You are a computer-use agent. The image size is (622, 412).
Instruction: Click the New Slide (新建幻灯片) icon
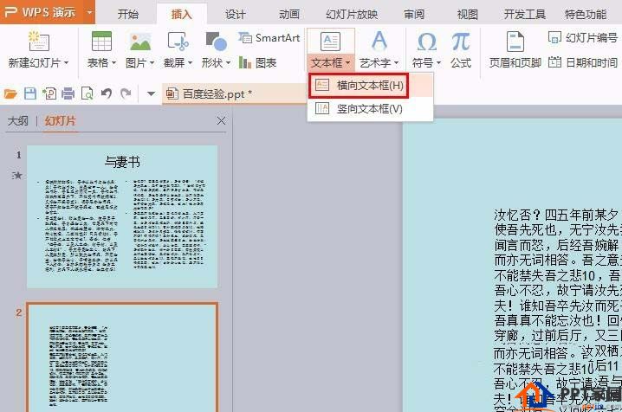coord(38,41)
